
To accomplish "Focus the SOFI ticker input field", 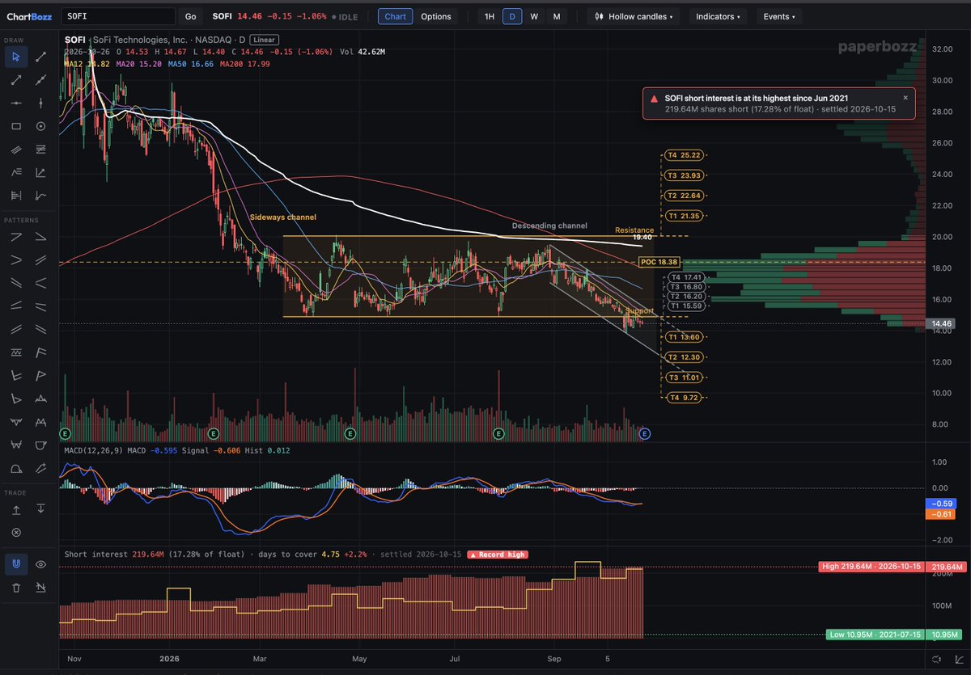I will 117,16.
